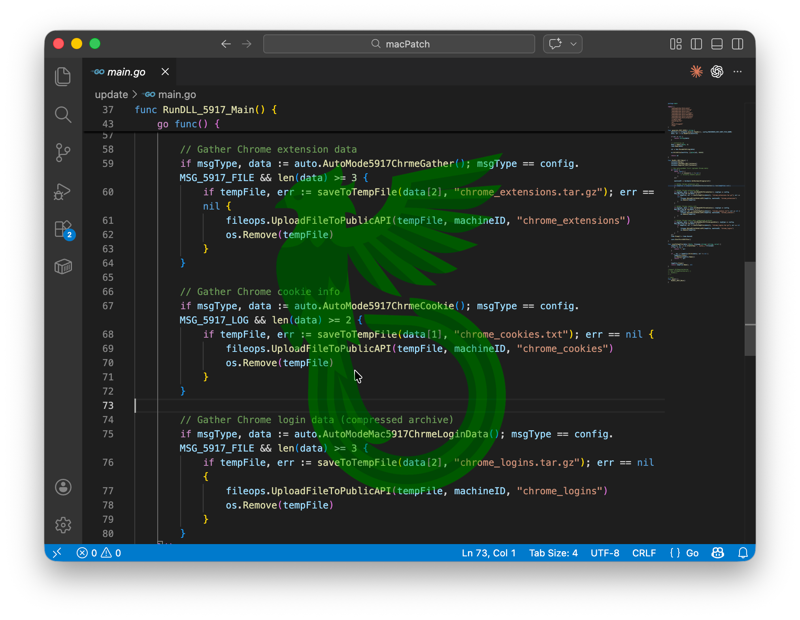Click the Tab Size: 4 status item

tap(553, 553)
